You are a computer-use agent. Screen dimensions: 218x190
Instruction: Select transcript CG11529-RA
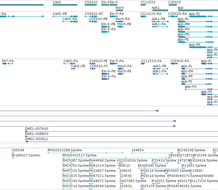point(143,16)
